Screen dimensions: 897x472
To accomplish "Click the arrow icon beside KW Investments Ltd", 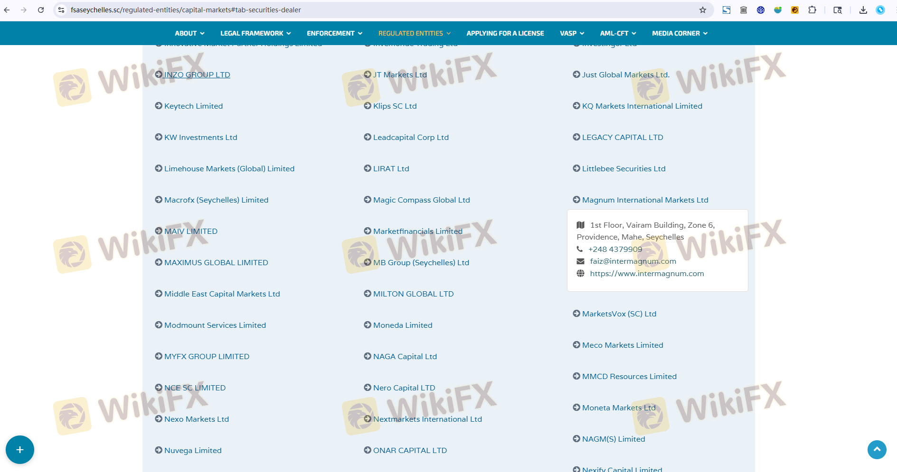I will (x=159, y=137).
